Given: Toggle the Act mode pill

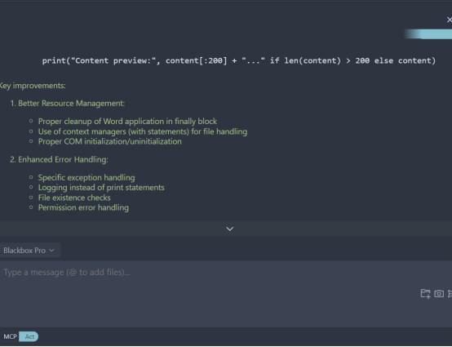Looking at the screenshot, I should click(x=29, y=336).
